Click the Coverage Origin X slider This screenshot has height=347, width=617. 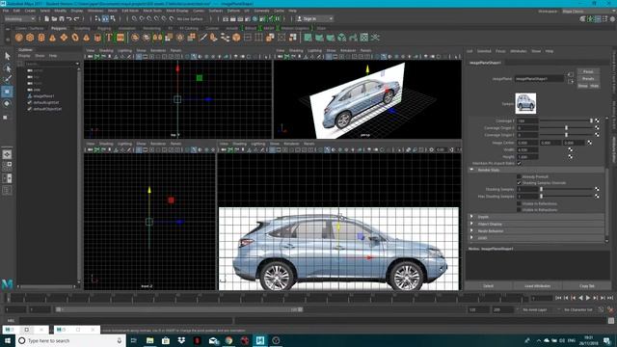pos(566,128)
